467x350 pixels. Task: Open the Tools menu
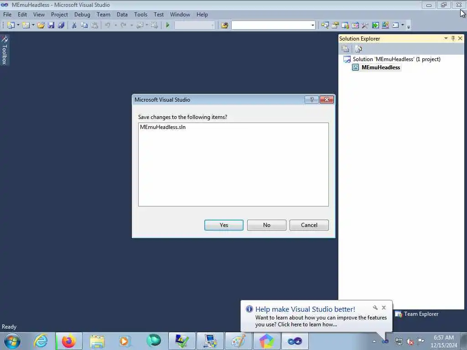click(140, 14)
